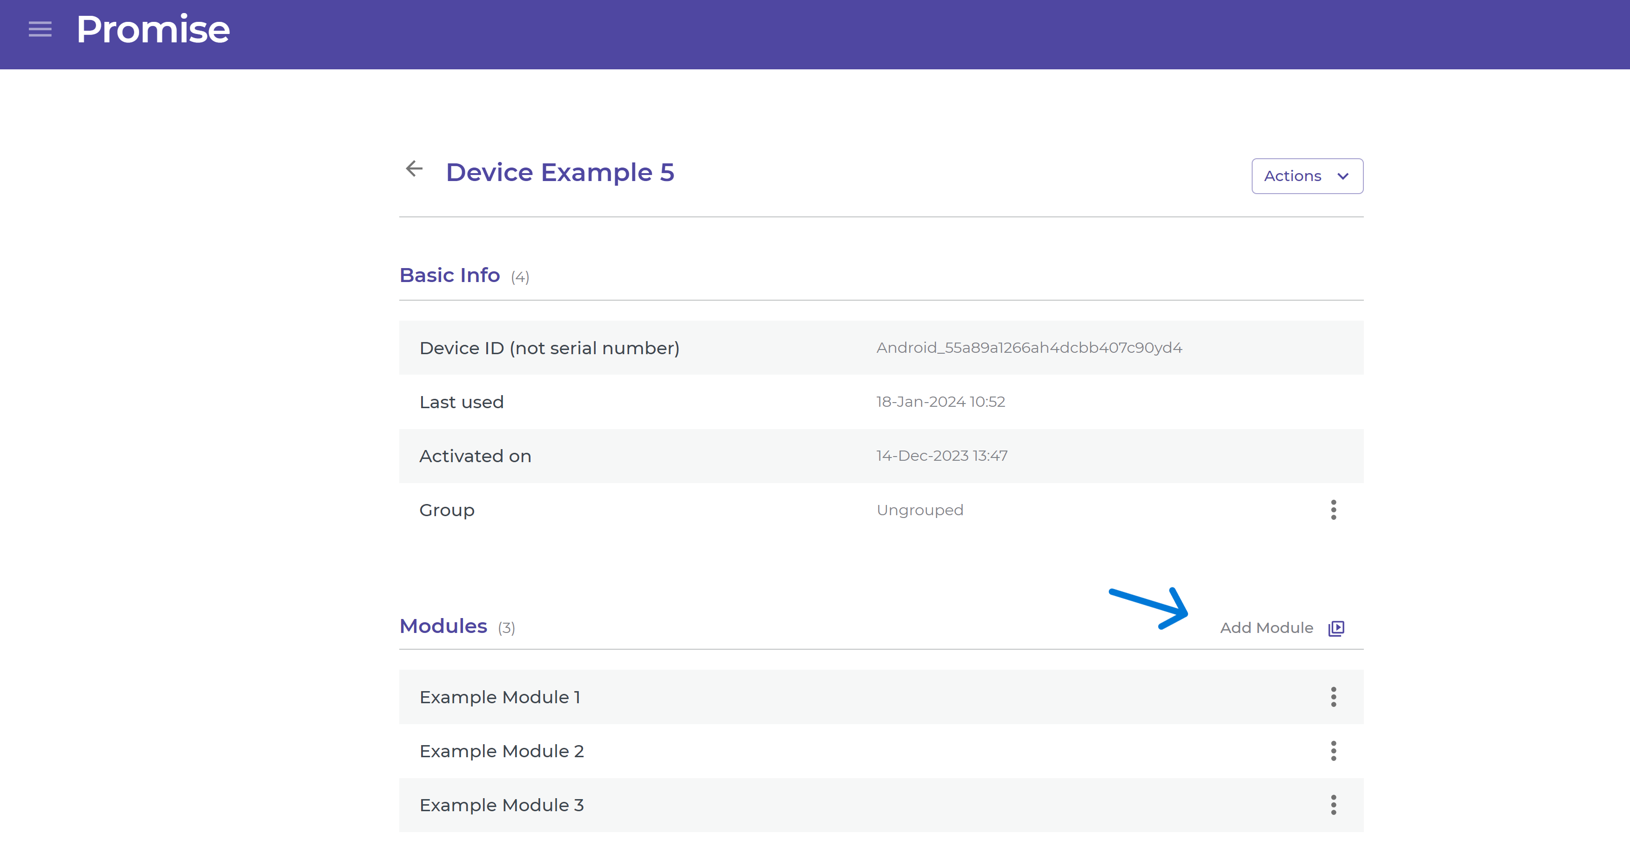The width and height of the screenshot is (1630, 861).
Task: Open Group row three-dot menu
Action: (x=1333, y=510)
